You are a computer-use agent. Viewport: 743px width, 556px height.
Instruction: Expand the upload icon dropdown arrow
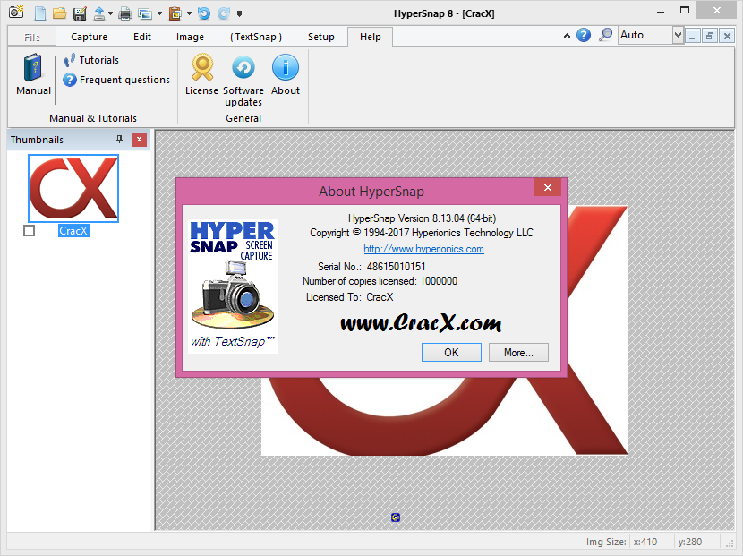pyautogui.click(x=110, y=13)
